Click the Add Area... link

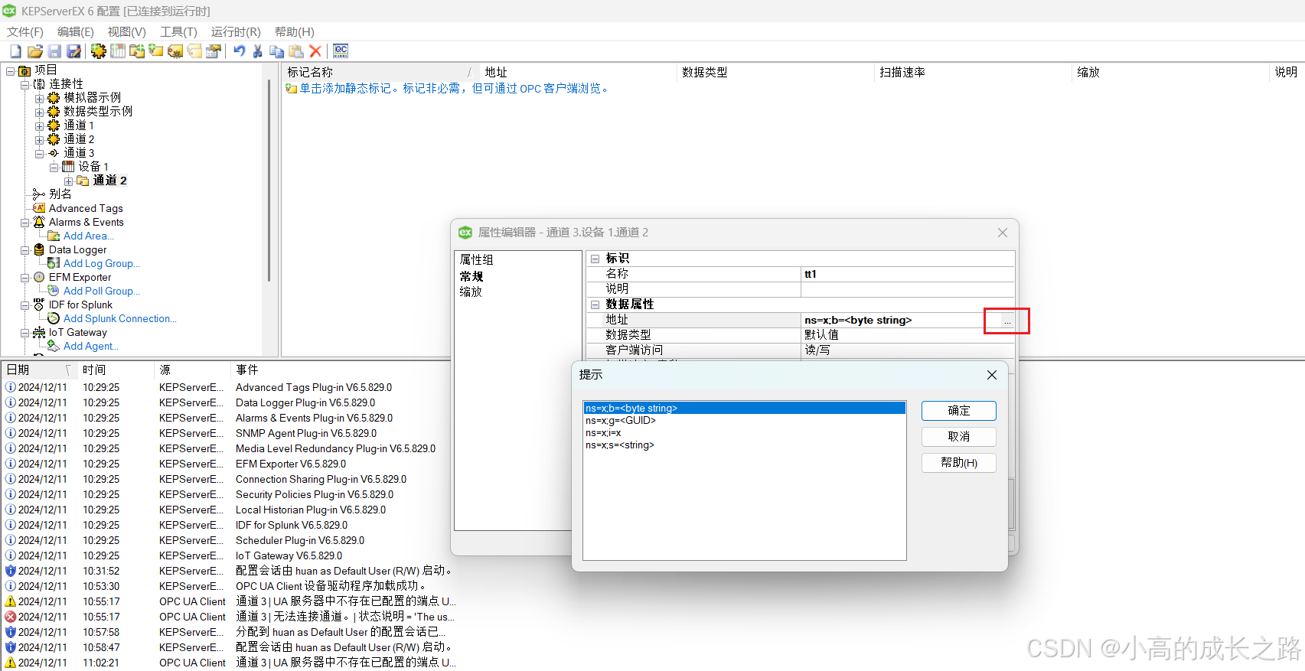point(89,236)
